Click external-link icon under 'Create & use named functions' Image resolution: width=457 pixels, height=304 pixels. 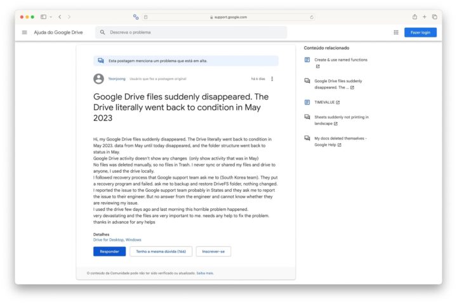tap(318, 66)
